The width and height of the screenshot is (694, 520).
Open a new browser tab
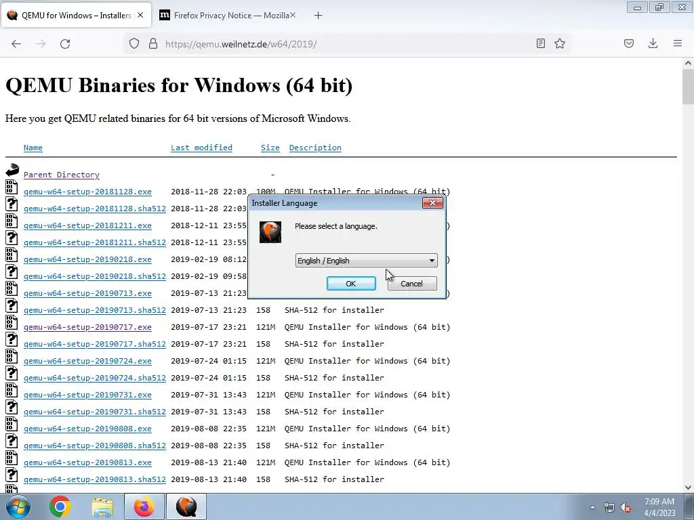pyautogui.click(x=319, y=16)
